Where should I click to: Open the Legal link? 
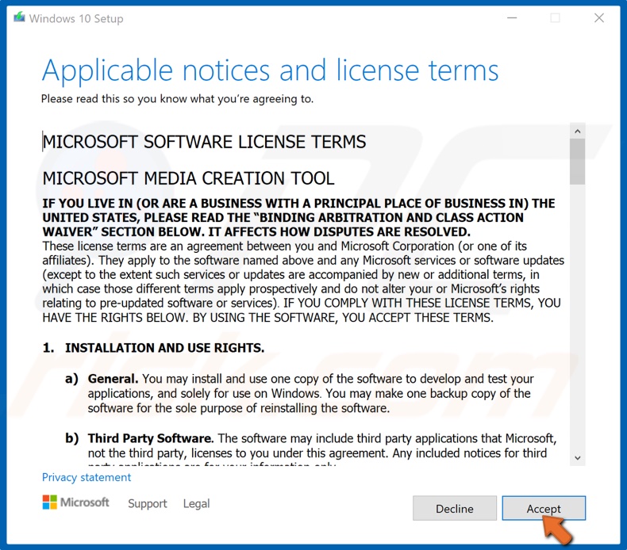196,503
